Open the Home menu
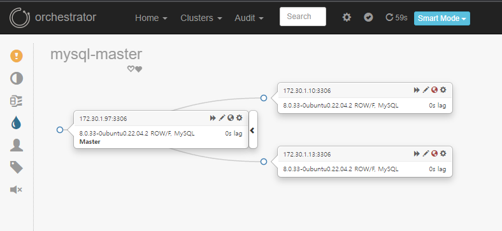Screen dimensions: 502x231 [x=151, y=18]
